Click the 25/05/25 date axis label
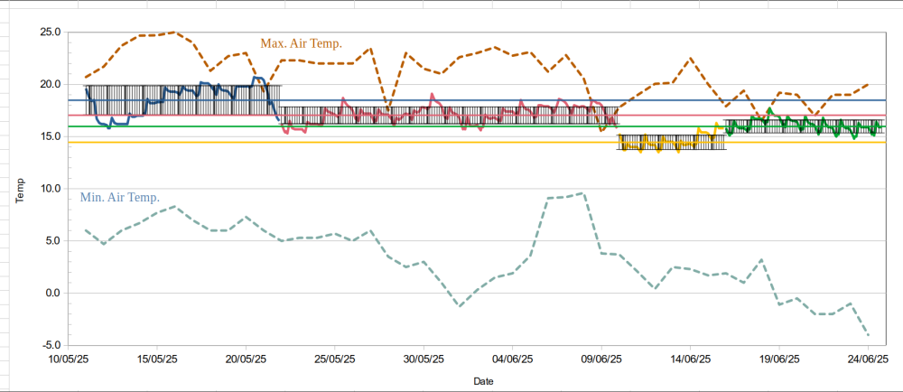This screenshot has height=392, width=903. (335, 359)
